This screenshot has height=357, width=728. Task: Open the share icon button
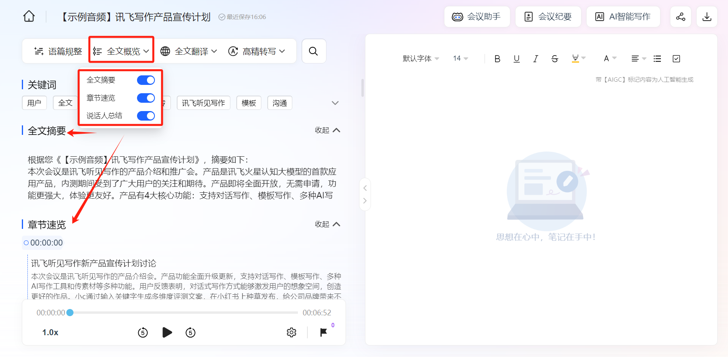(681, 17)
